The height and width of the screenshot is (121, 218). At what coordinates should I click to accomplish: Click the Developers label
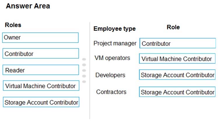(x=110, y=75)
